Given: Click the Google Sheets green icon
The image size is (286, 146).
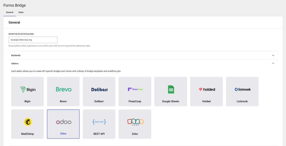Looking at the screenshot, I should 171,90.
